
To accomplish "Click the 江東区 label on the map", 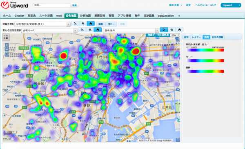I will 167,107.
